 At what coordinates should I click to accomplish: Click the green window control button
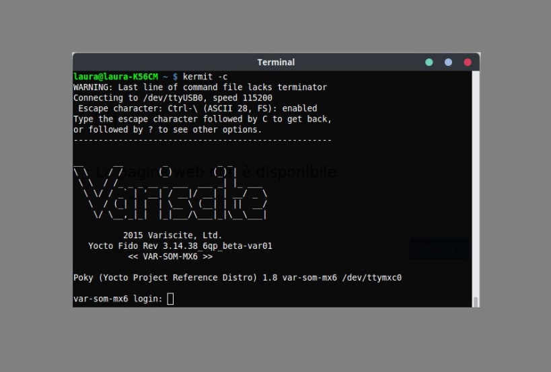pos(429,62)
